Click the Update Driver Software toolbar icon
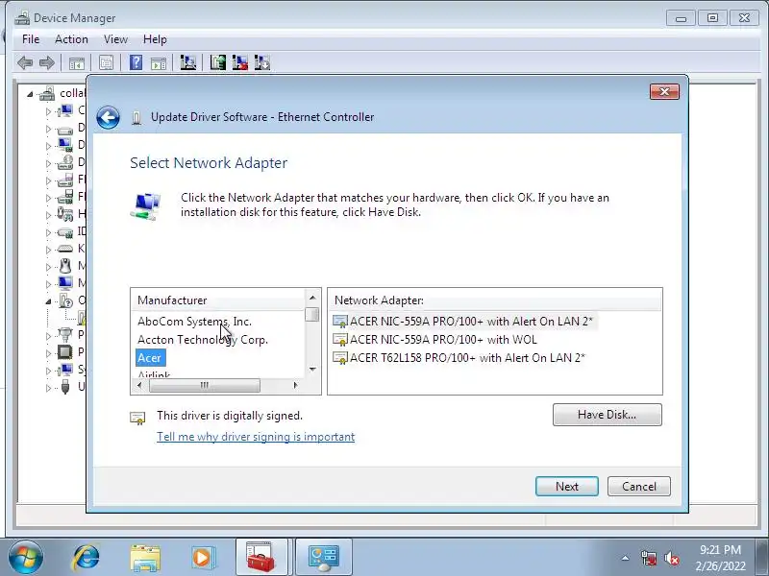Screen dimensions: 769x576 [x=218, y=62]
